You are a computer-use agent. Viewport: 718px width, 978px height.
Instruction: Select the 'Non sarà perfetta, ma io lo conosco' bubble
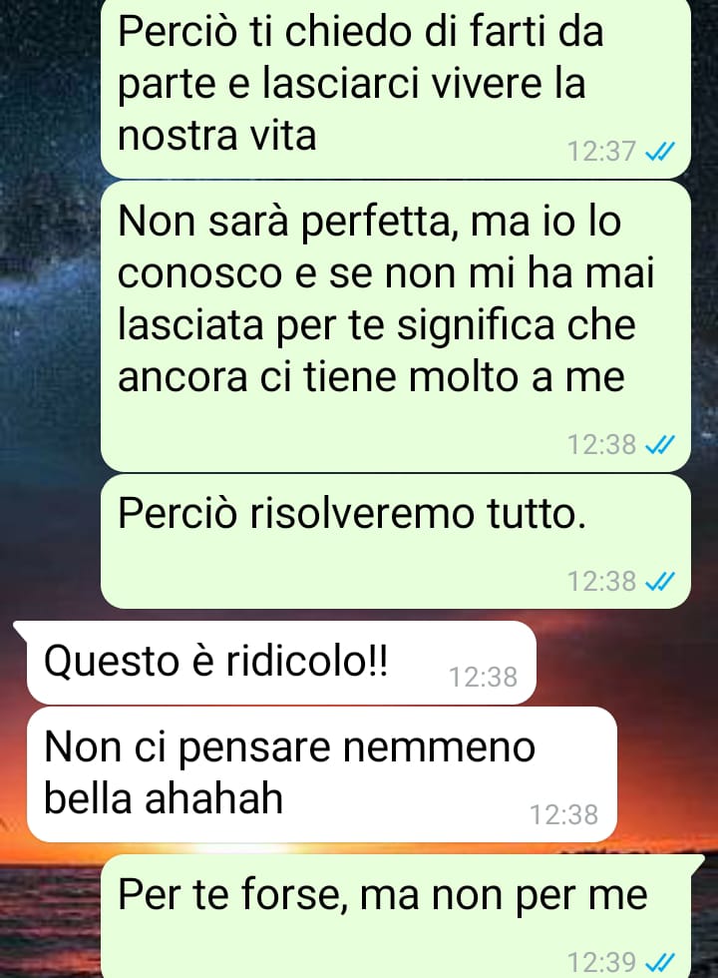396,326
